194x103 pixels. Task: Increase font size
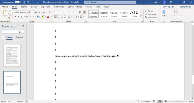coord(36,12)
